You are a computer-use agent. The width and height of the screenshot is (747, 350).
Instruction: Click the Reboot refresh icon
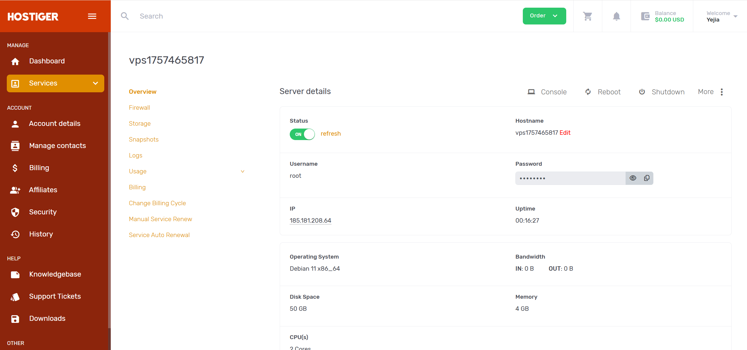(588, 92)
